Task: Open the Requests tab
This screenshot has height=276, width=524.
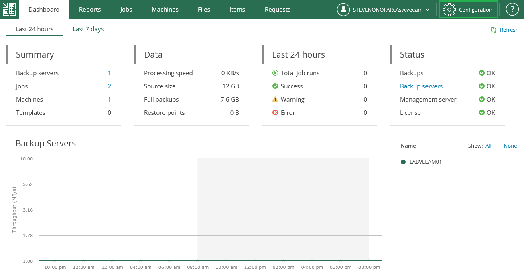Action: (278, 10)
